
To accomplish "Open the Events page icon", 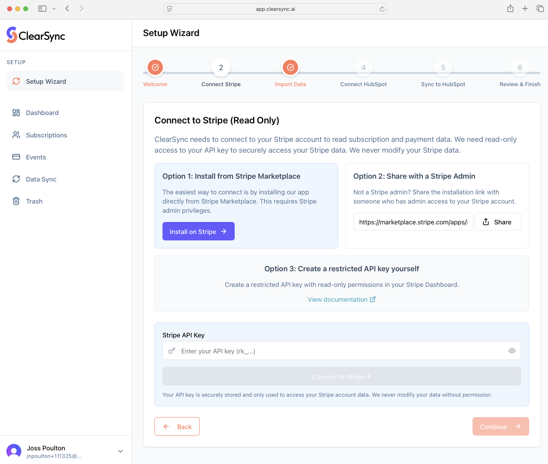I will [16, 157].
